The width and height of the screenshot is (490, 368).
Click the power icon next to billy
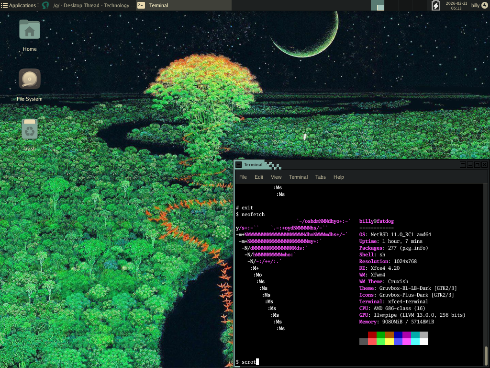tap(484, 5)
